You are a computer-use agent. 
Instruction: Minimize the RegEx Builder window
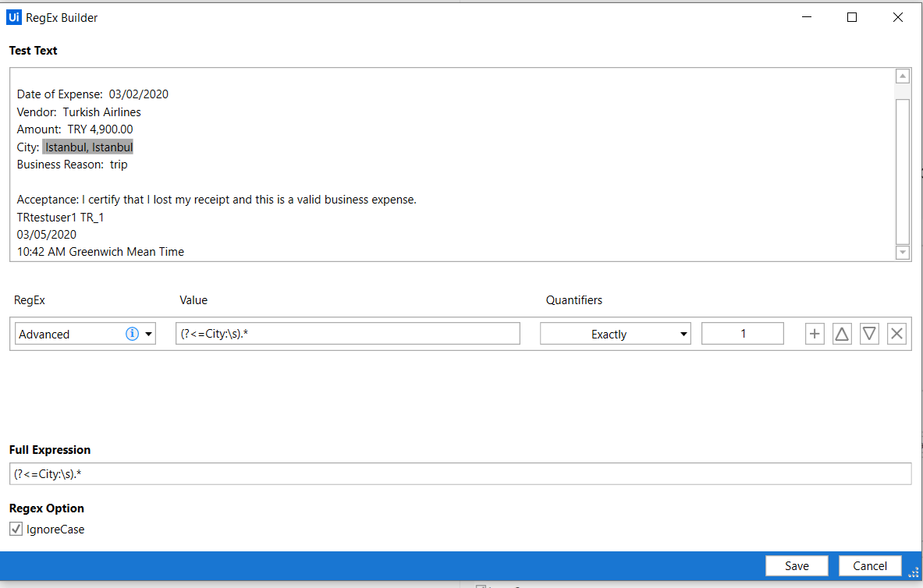coord(807,17)
